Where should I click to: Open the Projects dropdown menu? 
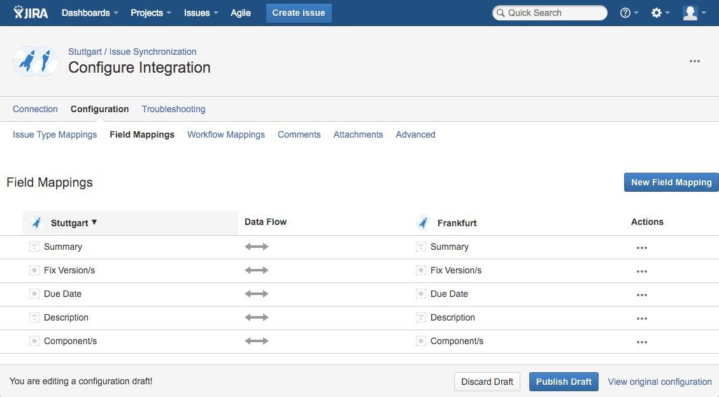[x=151, y=13]
